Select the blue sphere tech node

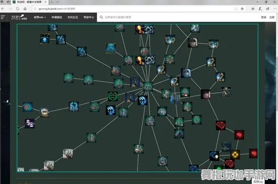point(44,39)
